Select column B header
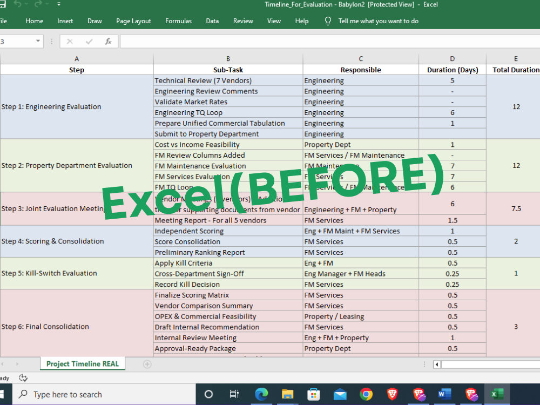Image resolution: width=540 pixels, height=405 pixels. coord(228,59)
